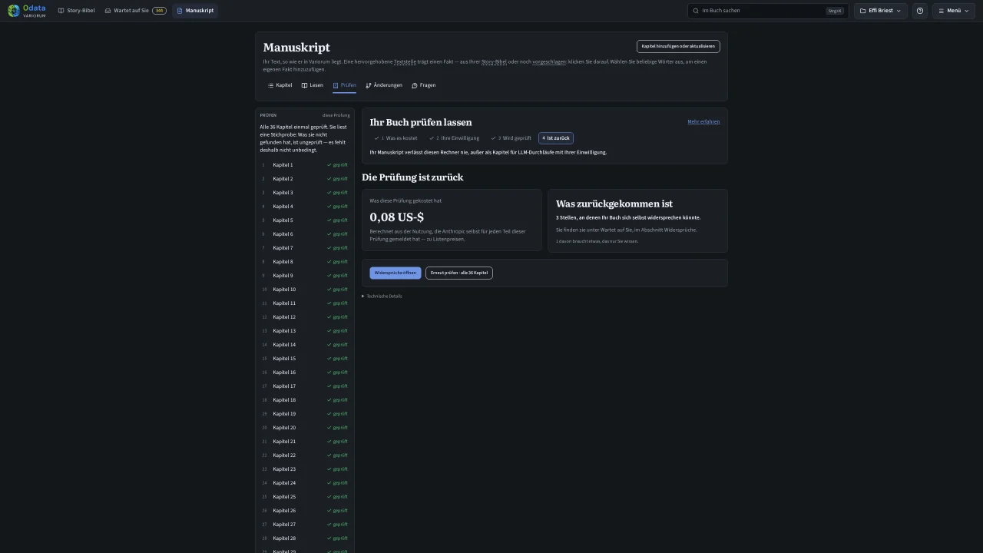Click Erneut prüfen alle 36 Kapitel
The height and width of the screenshot is (553, 983).
[x=459, y=273]
